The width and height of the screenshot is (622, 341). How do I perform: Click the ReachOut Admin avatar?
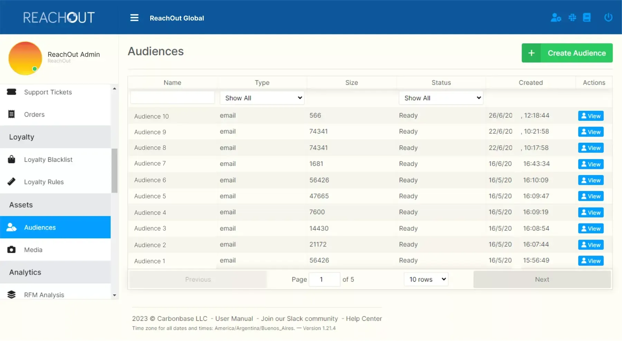tap(25, 58)
